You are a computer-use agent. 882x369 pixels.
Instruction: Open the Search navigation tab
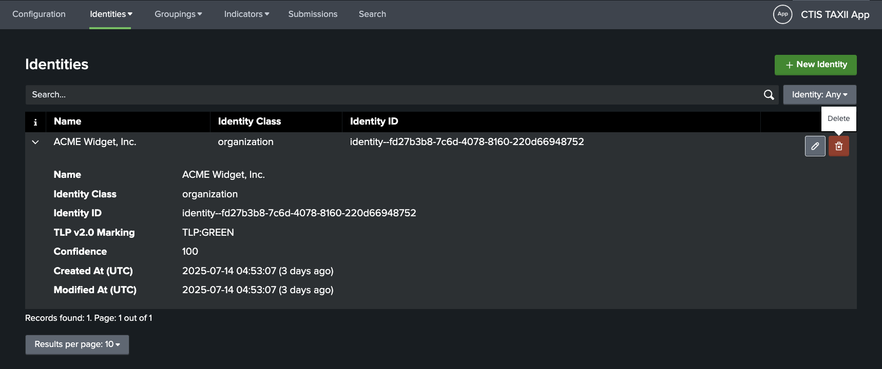(x=372, y=14)
